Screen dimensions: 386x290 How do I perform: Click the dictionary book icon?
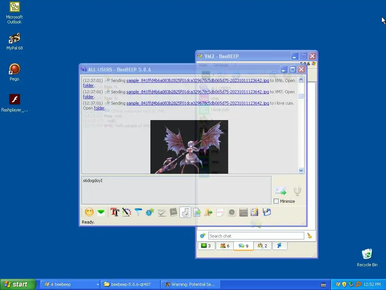click(173, 212)
